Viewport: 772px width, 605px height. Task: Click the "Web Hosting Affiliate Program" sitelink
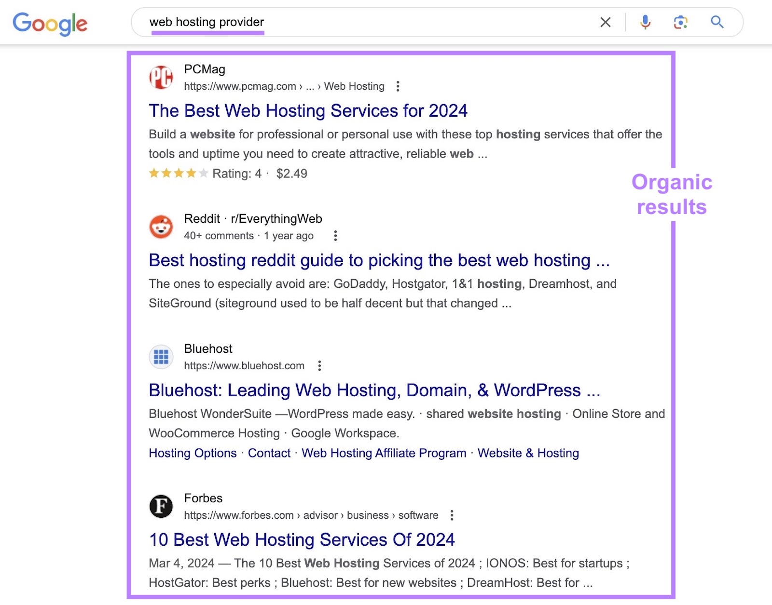(383, 453)
